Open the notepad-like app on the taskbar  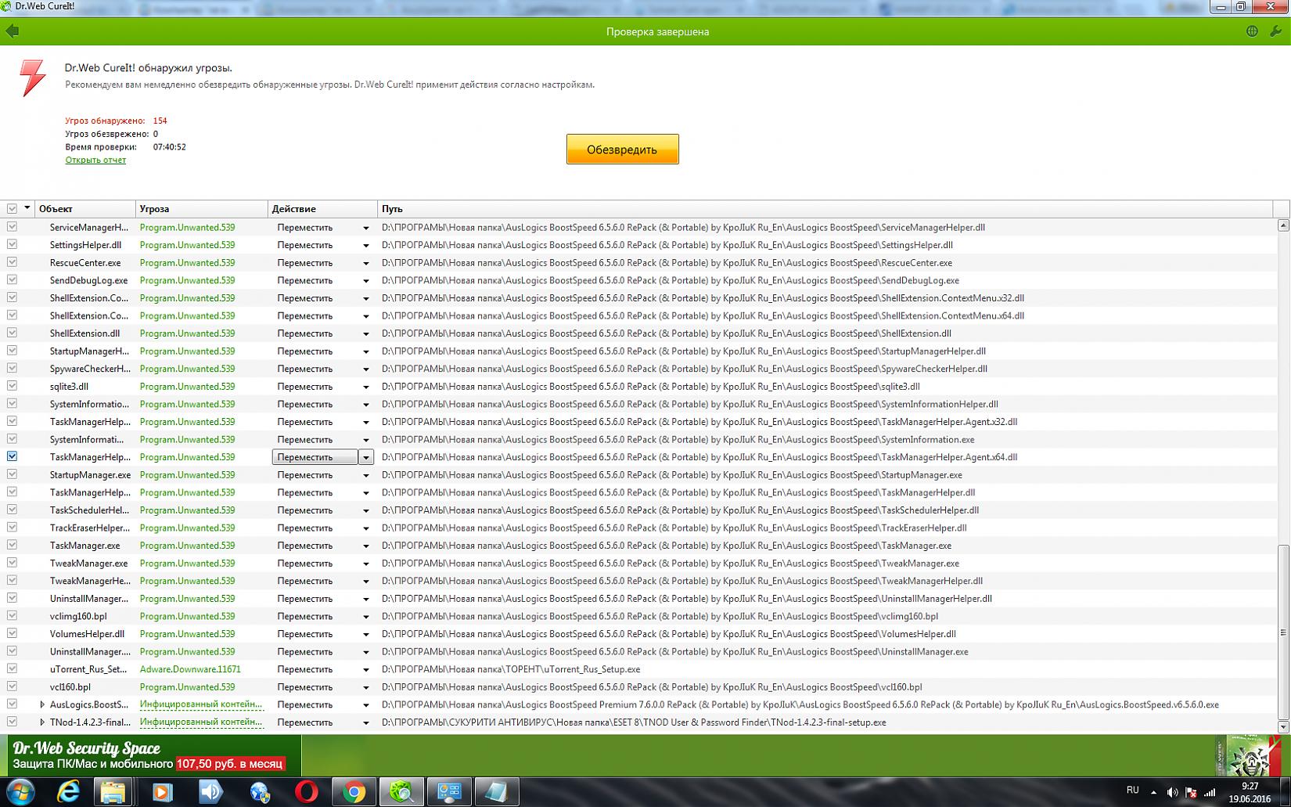[498, 792]
